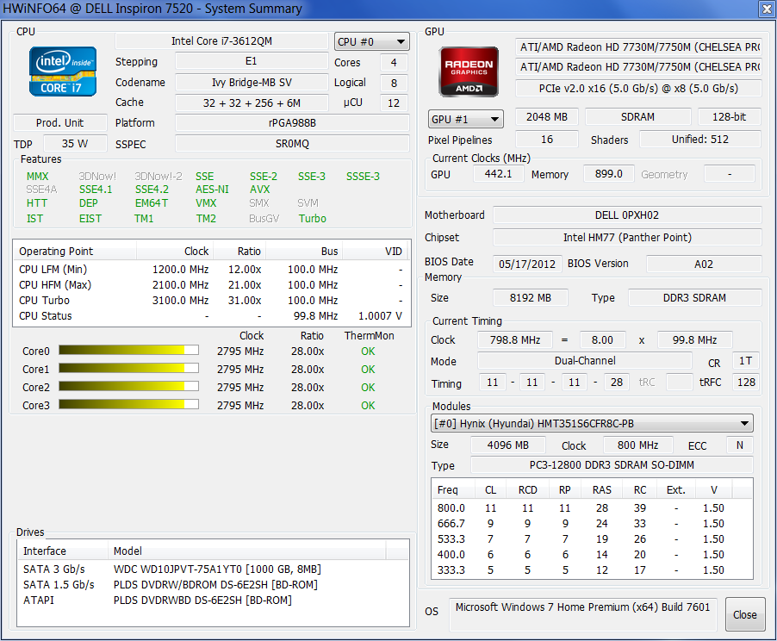The width and height of the screenshot is (777, 641).
Task: Click the AES-NI feature label
Action: 212,189
